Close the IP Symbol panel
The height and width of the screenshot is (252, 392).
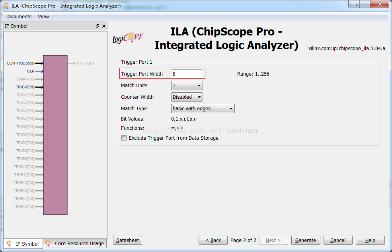pyautogui.click(x=104, y=26)
